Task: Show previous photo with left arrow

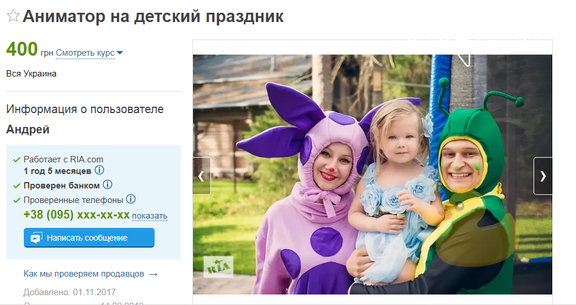Action: click(x=202, y=176)
